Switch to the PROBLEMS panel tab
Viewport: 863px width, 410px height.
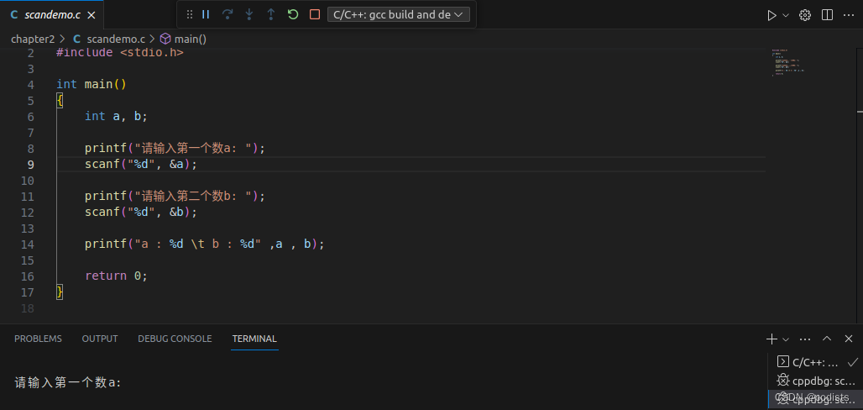pyautogui.click(x=38, y=339)
